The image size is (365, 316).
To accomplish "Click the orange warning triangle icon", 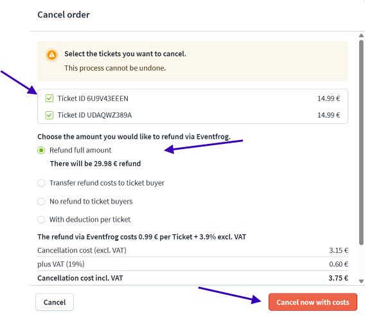I will pyautogui.click(x=51, y=55).
